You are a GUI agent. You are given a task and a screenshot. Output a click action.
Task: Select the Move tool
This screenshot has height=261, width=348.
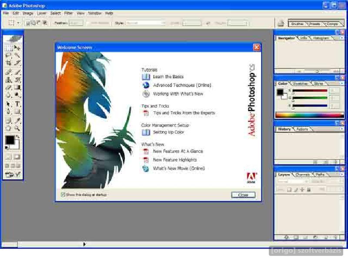coord(17,48)
